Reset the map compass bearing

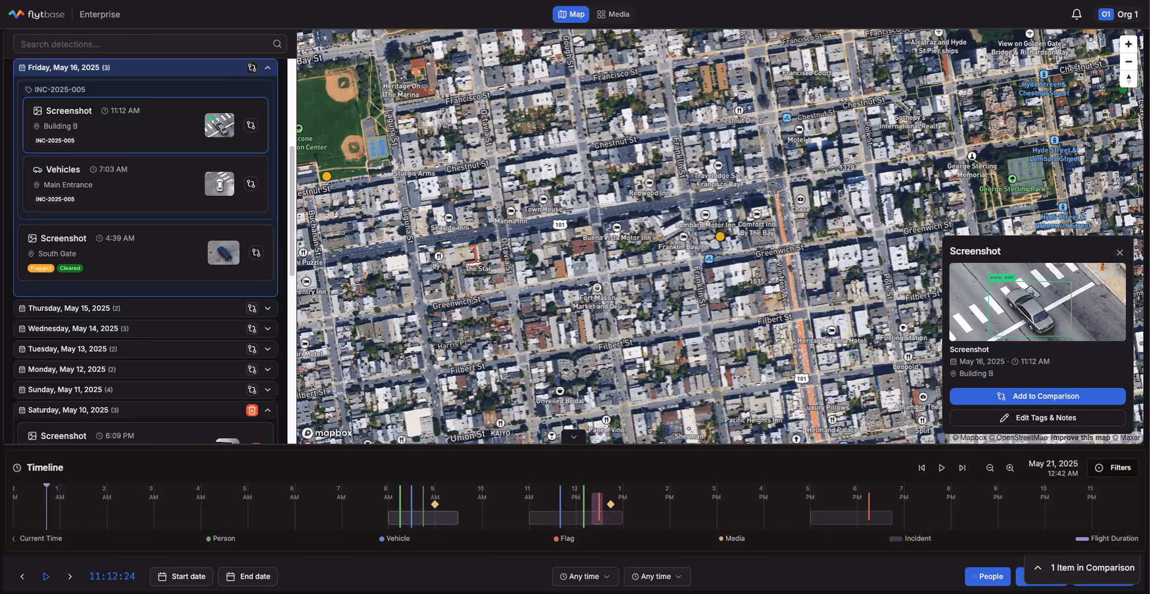(1128, 79)
